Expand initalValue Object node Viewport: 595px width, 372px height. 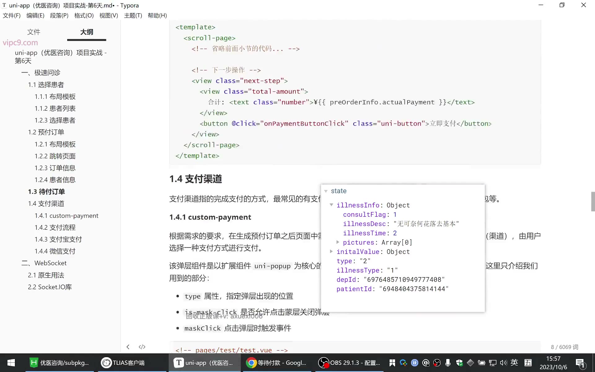click(x=332, y=251)
